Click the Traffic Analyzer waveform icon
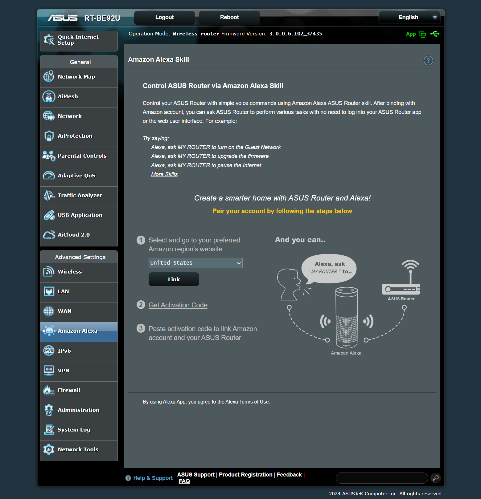 tap(49, 195)
